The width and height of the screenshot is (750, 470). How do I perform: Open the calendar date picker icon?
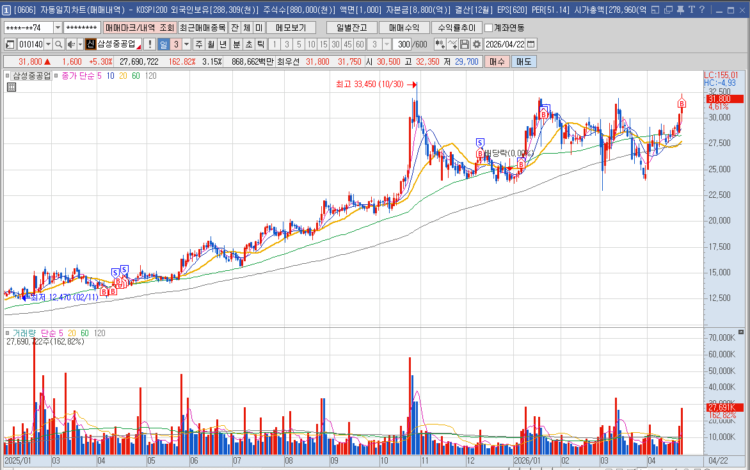(531, 44)
